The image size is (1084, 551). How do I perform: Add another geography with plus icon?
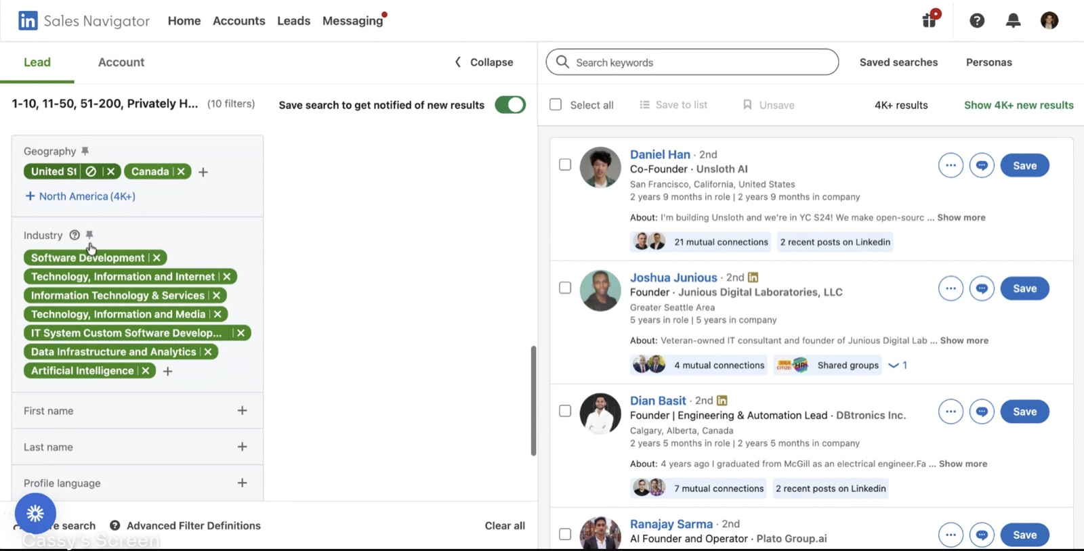click(x=203, y=172)
